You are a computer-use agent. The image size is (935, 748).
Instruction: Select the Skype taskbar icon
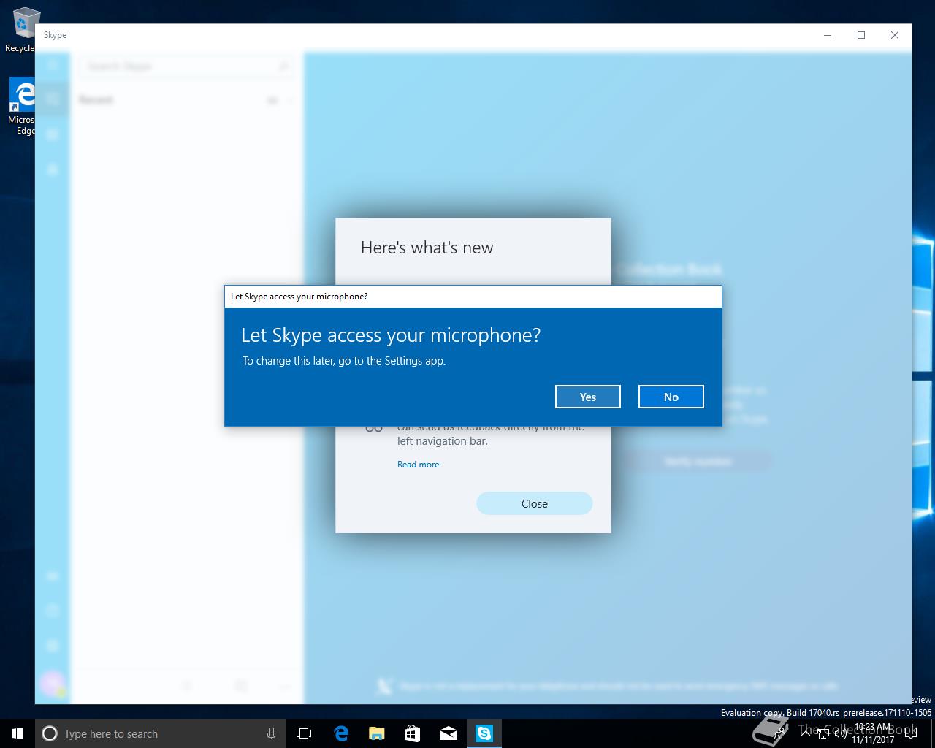pyautogui.click(x=484, y=733)
